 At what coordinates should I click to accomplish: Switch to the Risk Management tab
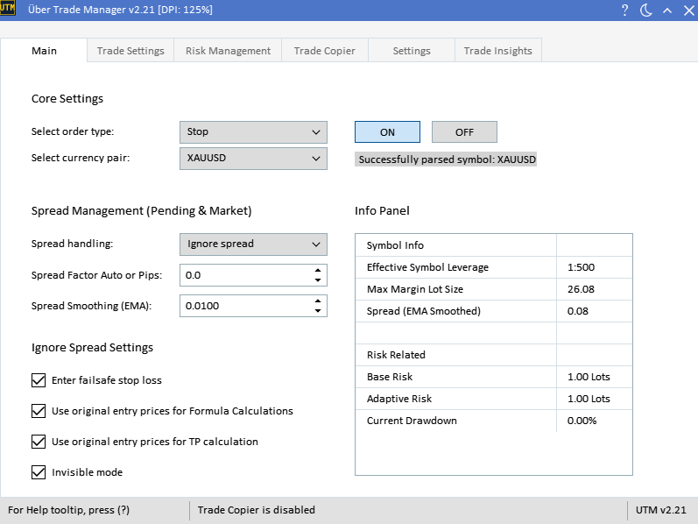coord(228,51)
